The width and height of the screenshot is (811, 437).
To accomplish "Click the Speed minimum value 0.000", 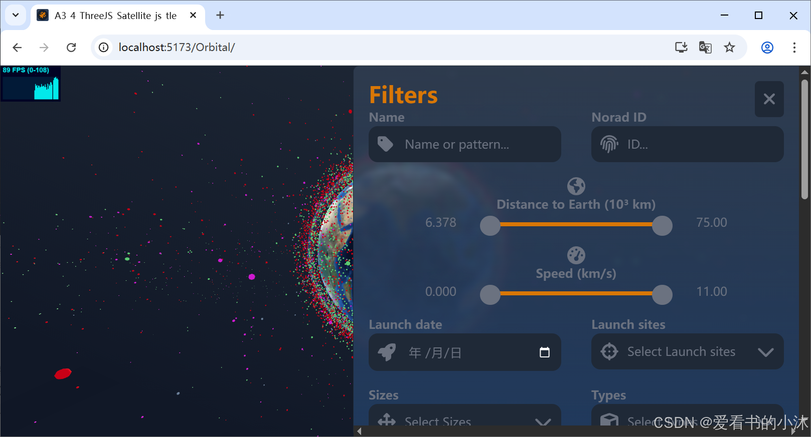I will click(x=441, y=291).
